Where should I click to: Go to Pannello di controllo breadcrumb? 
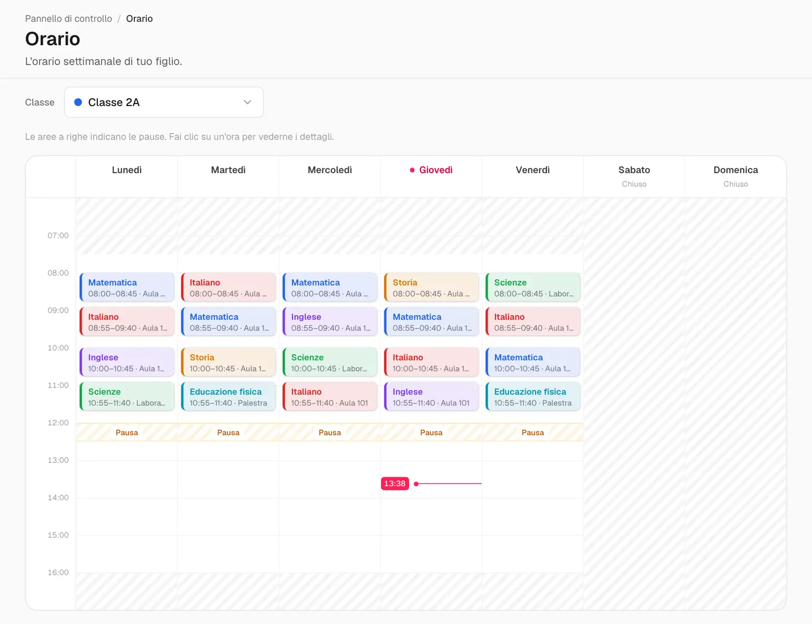coord(69,19)
